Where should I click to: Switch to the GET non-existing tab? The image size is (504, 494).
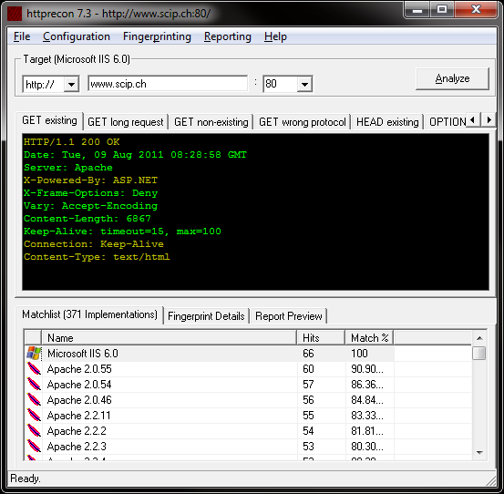tap(211, 122)
